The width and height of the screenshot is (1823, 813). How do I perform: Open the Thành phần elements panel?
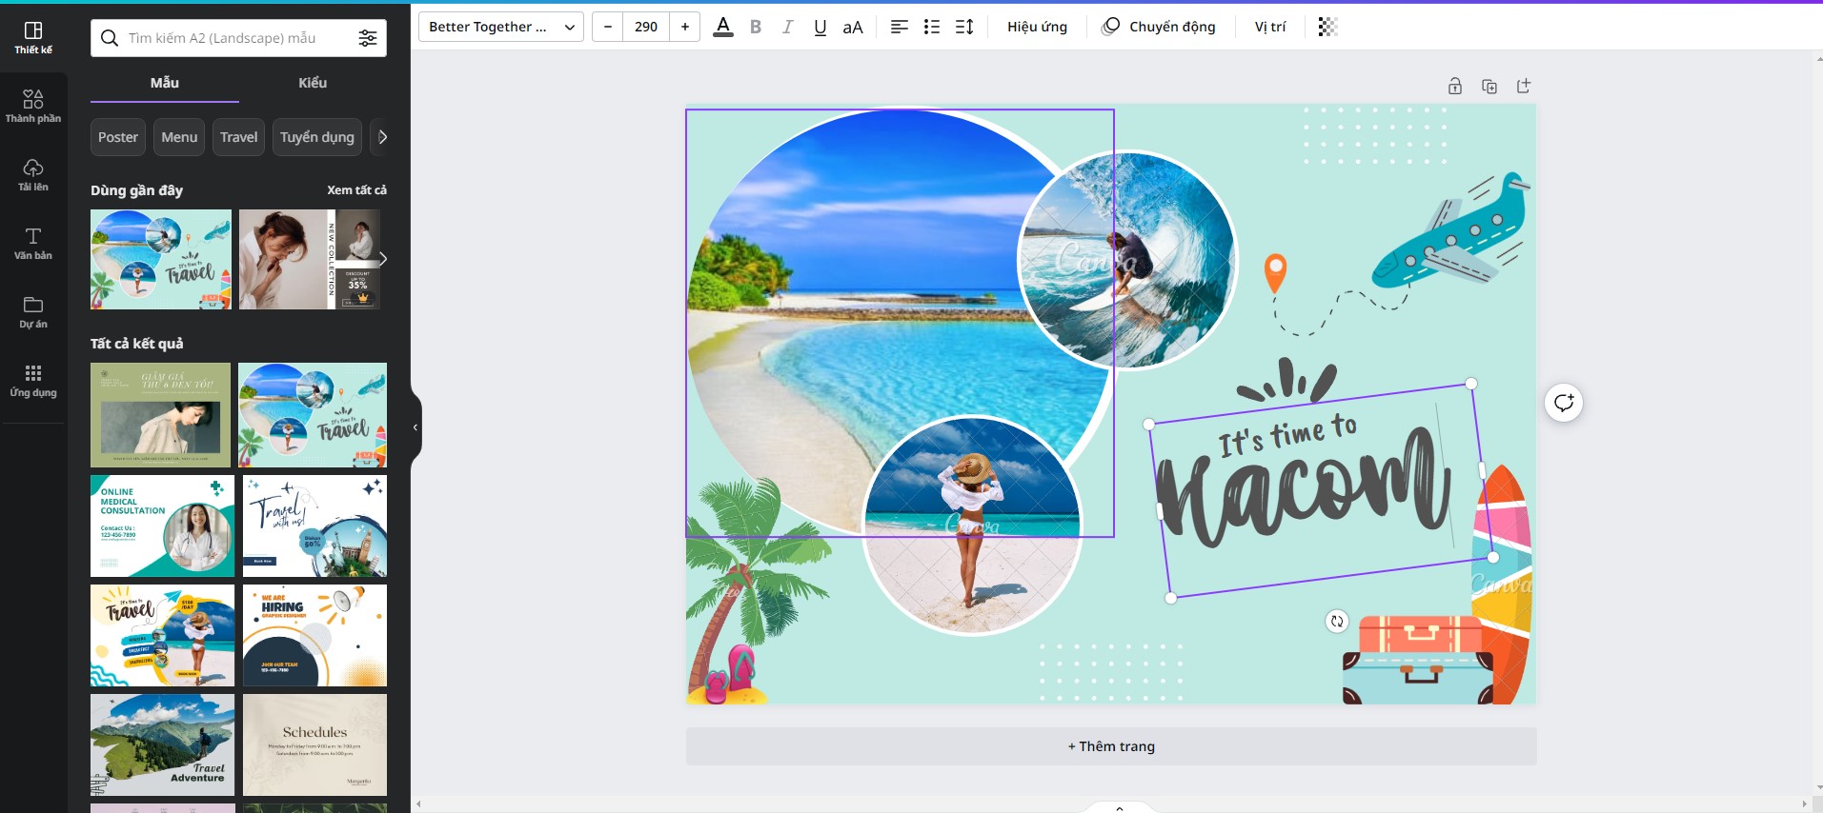click(33, 106)
